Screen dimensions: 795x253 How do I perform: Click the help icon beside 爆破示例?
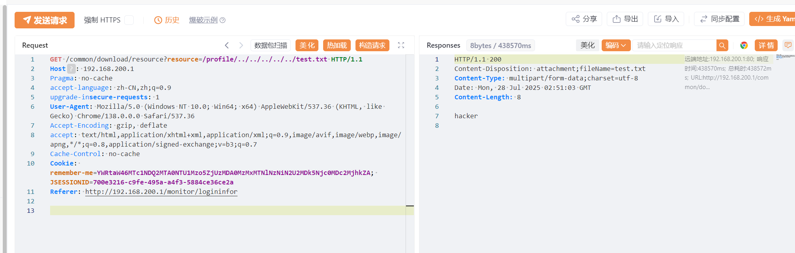[223, 20]
